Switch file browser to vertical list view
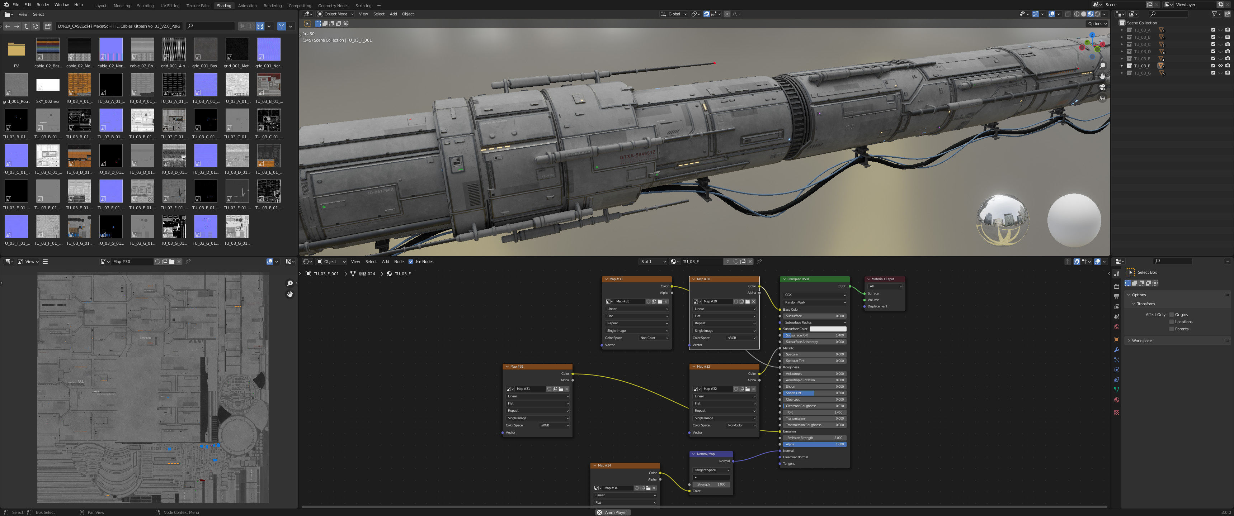1234x516 pixels. (242, 26)
